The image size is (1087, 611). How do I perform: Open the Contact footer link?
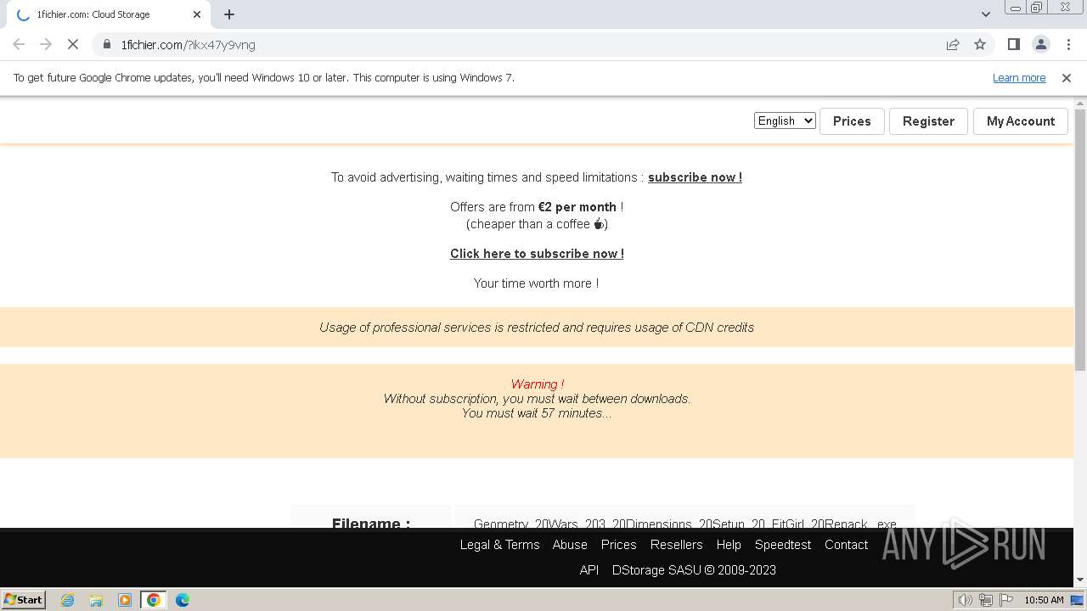846,545
